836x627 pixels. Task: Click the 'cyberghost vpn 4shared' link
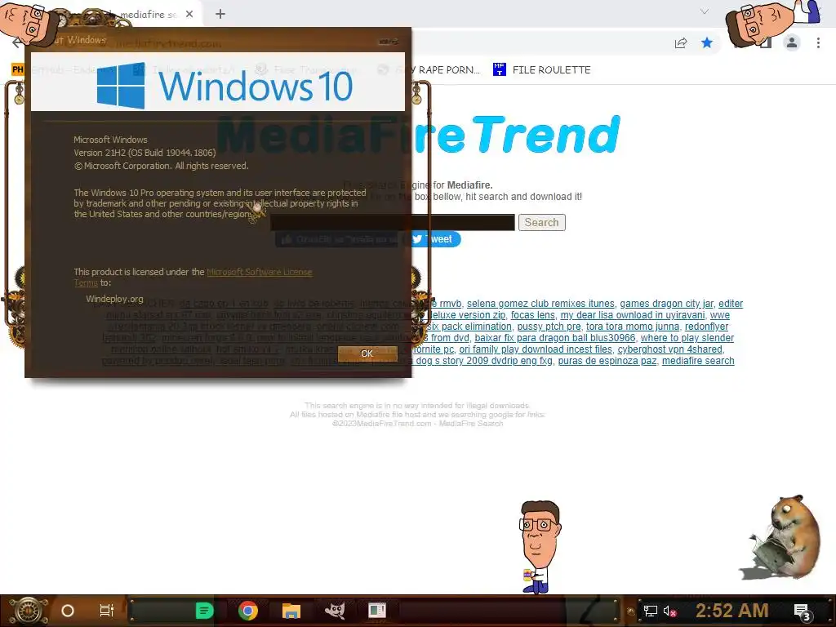pyautogui.click(x=670, y=349)
